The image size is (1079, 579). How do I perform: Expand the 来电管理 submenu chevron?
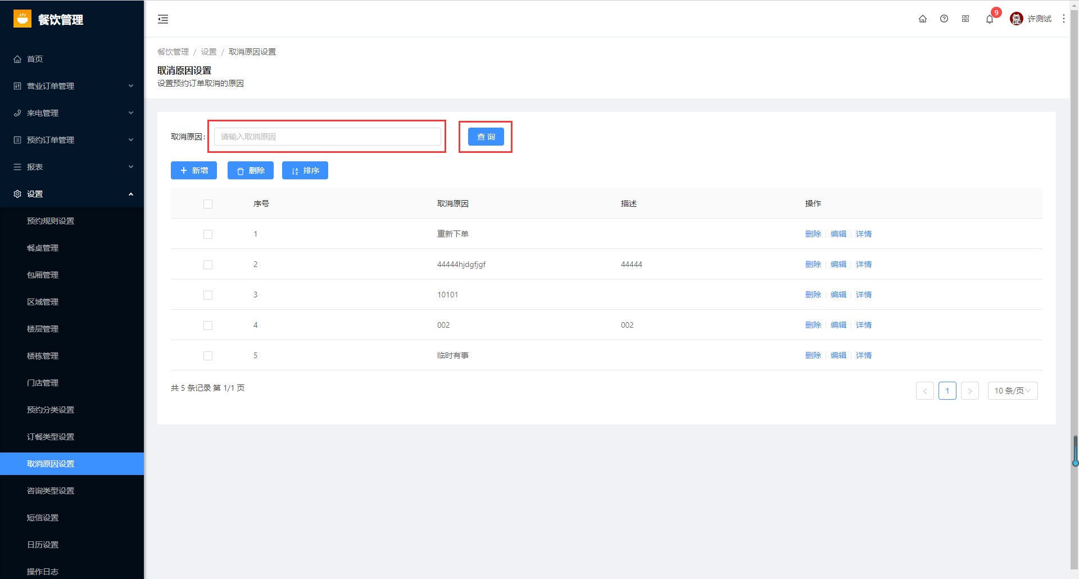coord(131,113)
